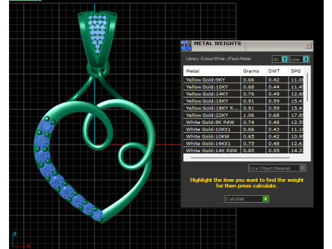This screenshot has height=249, width=332.
Task: Click the 0.68 DWT value cell
Action: (x=277, y=115)
